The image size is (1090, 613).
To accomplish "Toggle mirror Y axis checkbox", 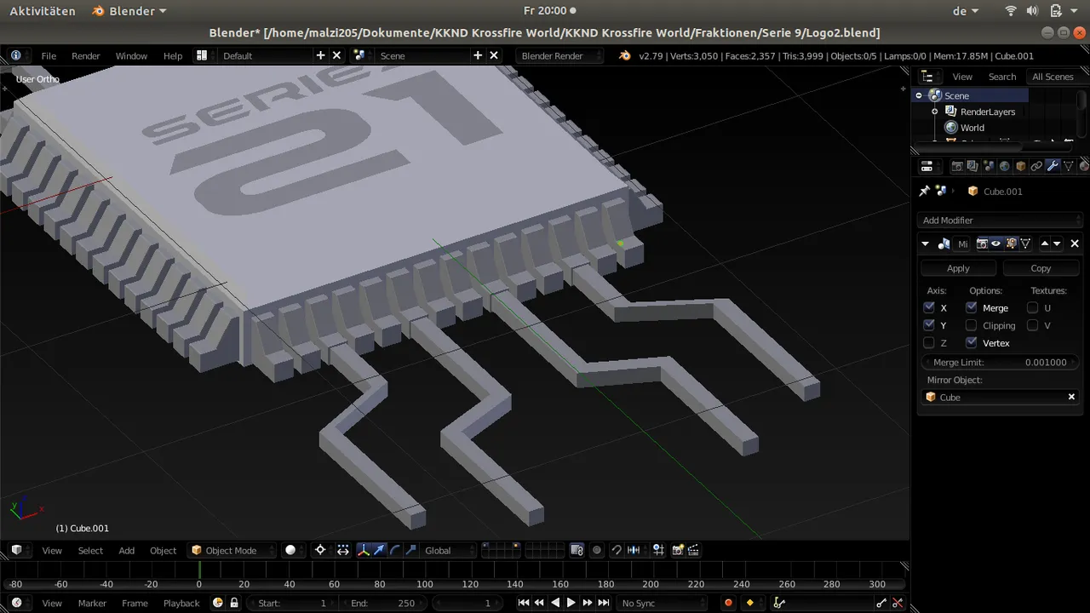I will click(929, 325).
